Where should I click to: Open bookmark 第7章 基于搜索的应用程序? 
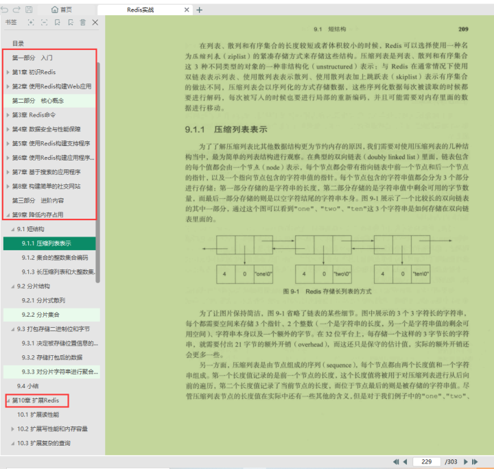47,172
